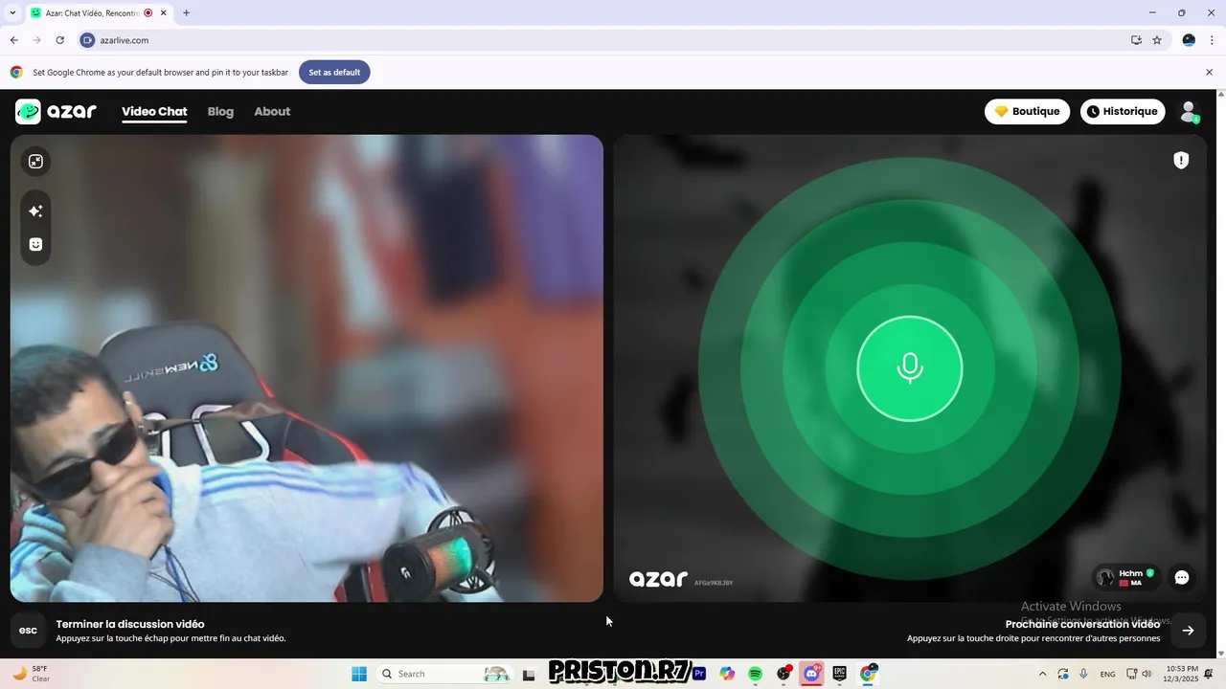Open Epic Games Launcher from taskbar

(840, 674)
